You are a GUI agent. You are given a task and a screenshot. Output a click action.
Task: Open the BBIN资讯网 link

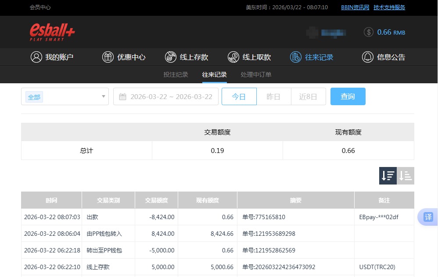[355, 7]
